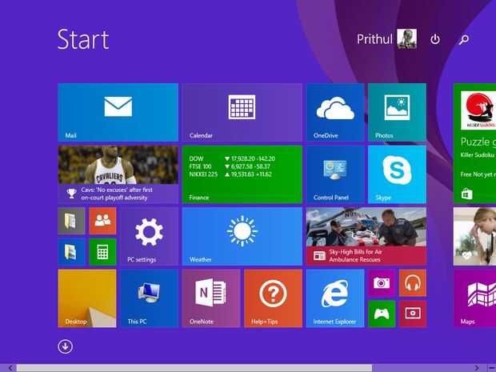
Task: Open the Air Ambulance news tile
Action: 366,236
